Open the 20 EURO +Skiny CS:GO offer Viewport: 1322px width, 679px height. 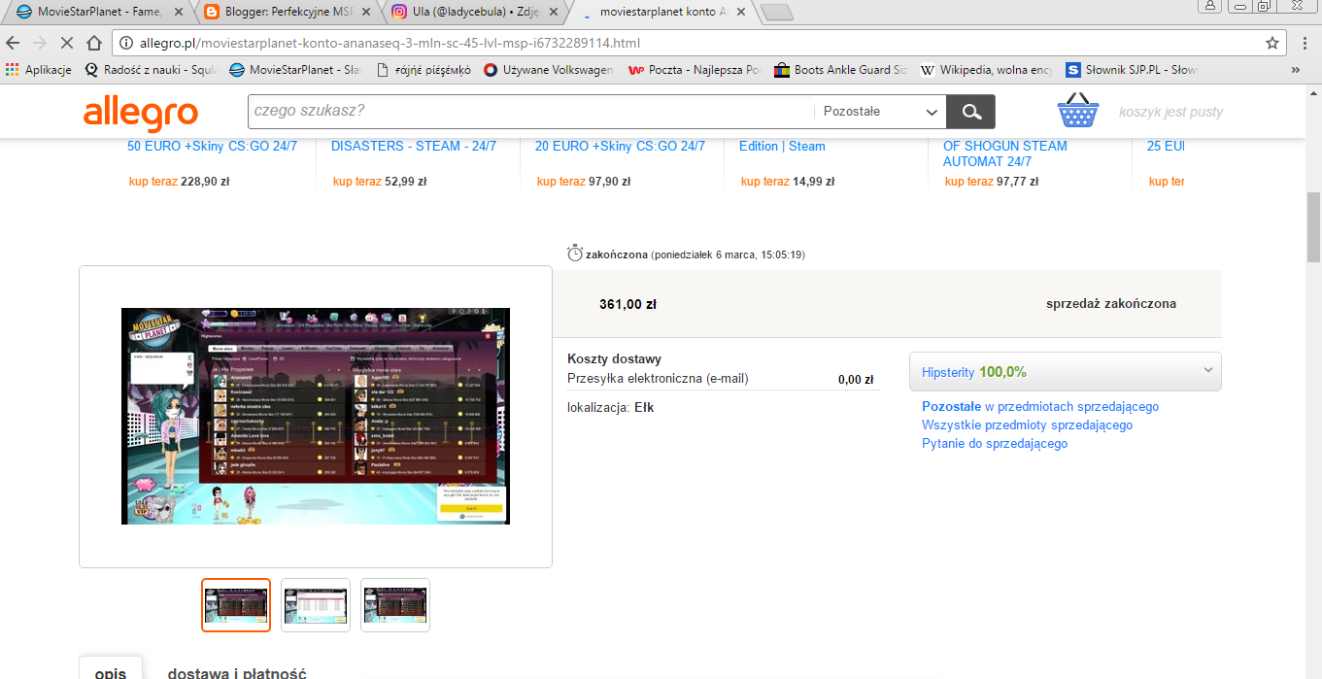[620, 147]
